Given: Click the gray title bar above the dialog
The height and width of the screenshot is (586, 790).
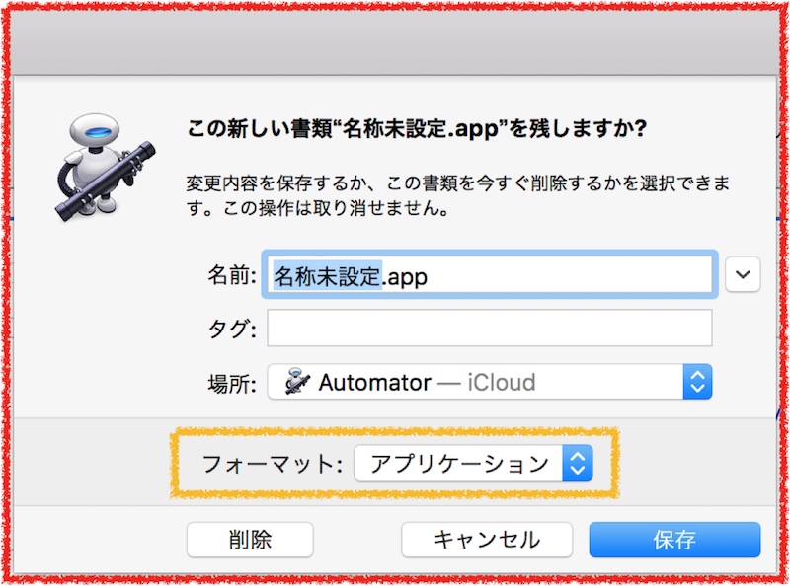Looking at the screenshot, I should coord(395,42).
